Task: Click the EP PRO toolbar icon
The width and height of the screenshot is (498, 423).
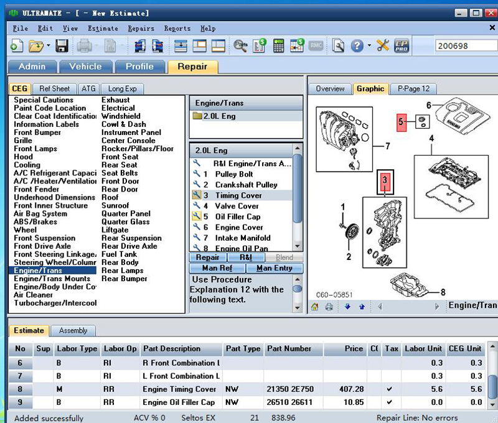Action: pyautogui.click(x=402, y=46)
